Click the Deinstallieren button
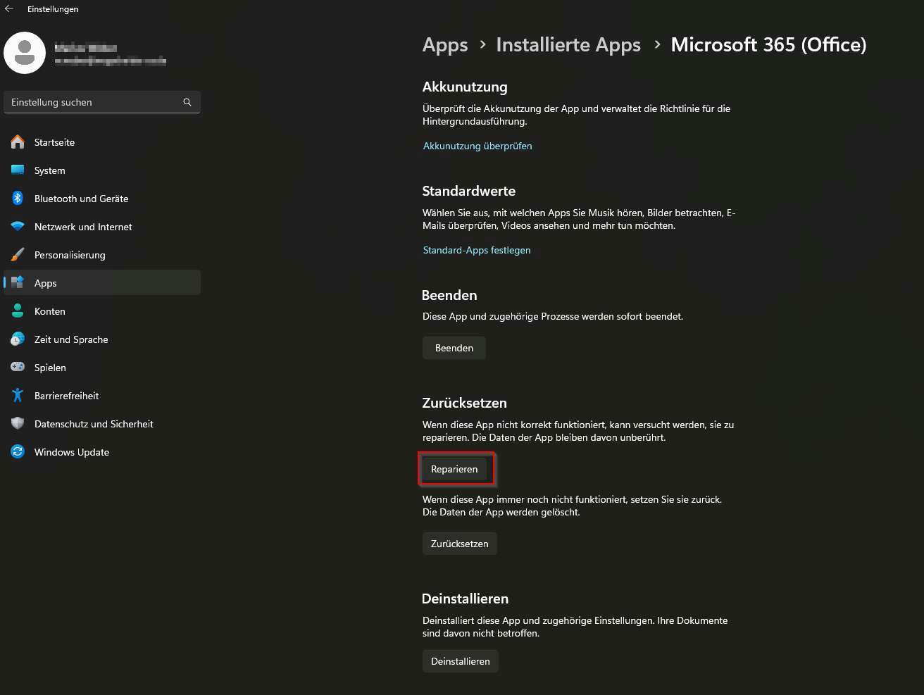This screenshot has width=924, height=695. point(461,661)
